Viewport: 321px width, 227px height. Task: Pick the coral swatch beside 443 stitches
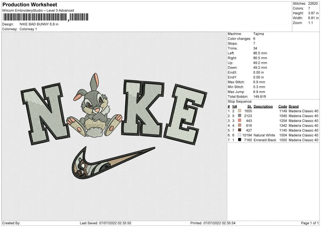[240, 120]
